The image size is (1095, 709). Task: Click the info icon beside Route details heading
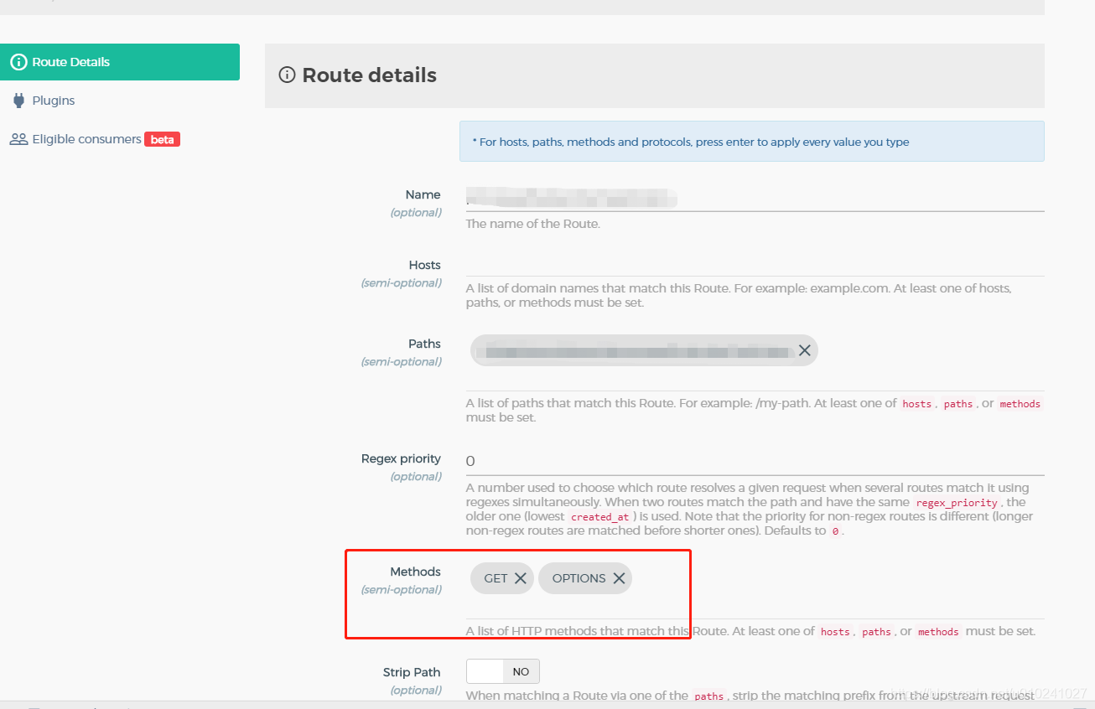287,75
